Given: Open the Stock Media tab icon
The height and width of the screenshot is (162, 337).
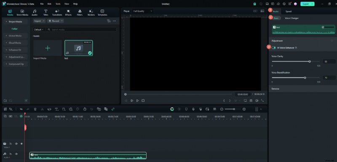Looking at the screenshot, I should pos(22,11).
